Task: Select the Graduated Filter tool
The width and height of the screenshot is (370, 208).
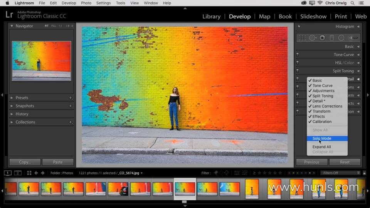Action: [332, 38]
